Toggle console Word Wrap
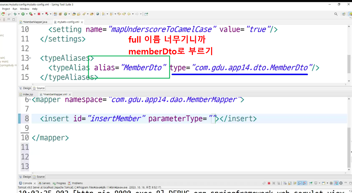 295,183
